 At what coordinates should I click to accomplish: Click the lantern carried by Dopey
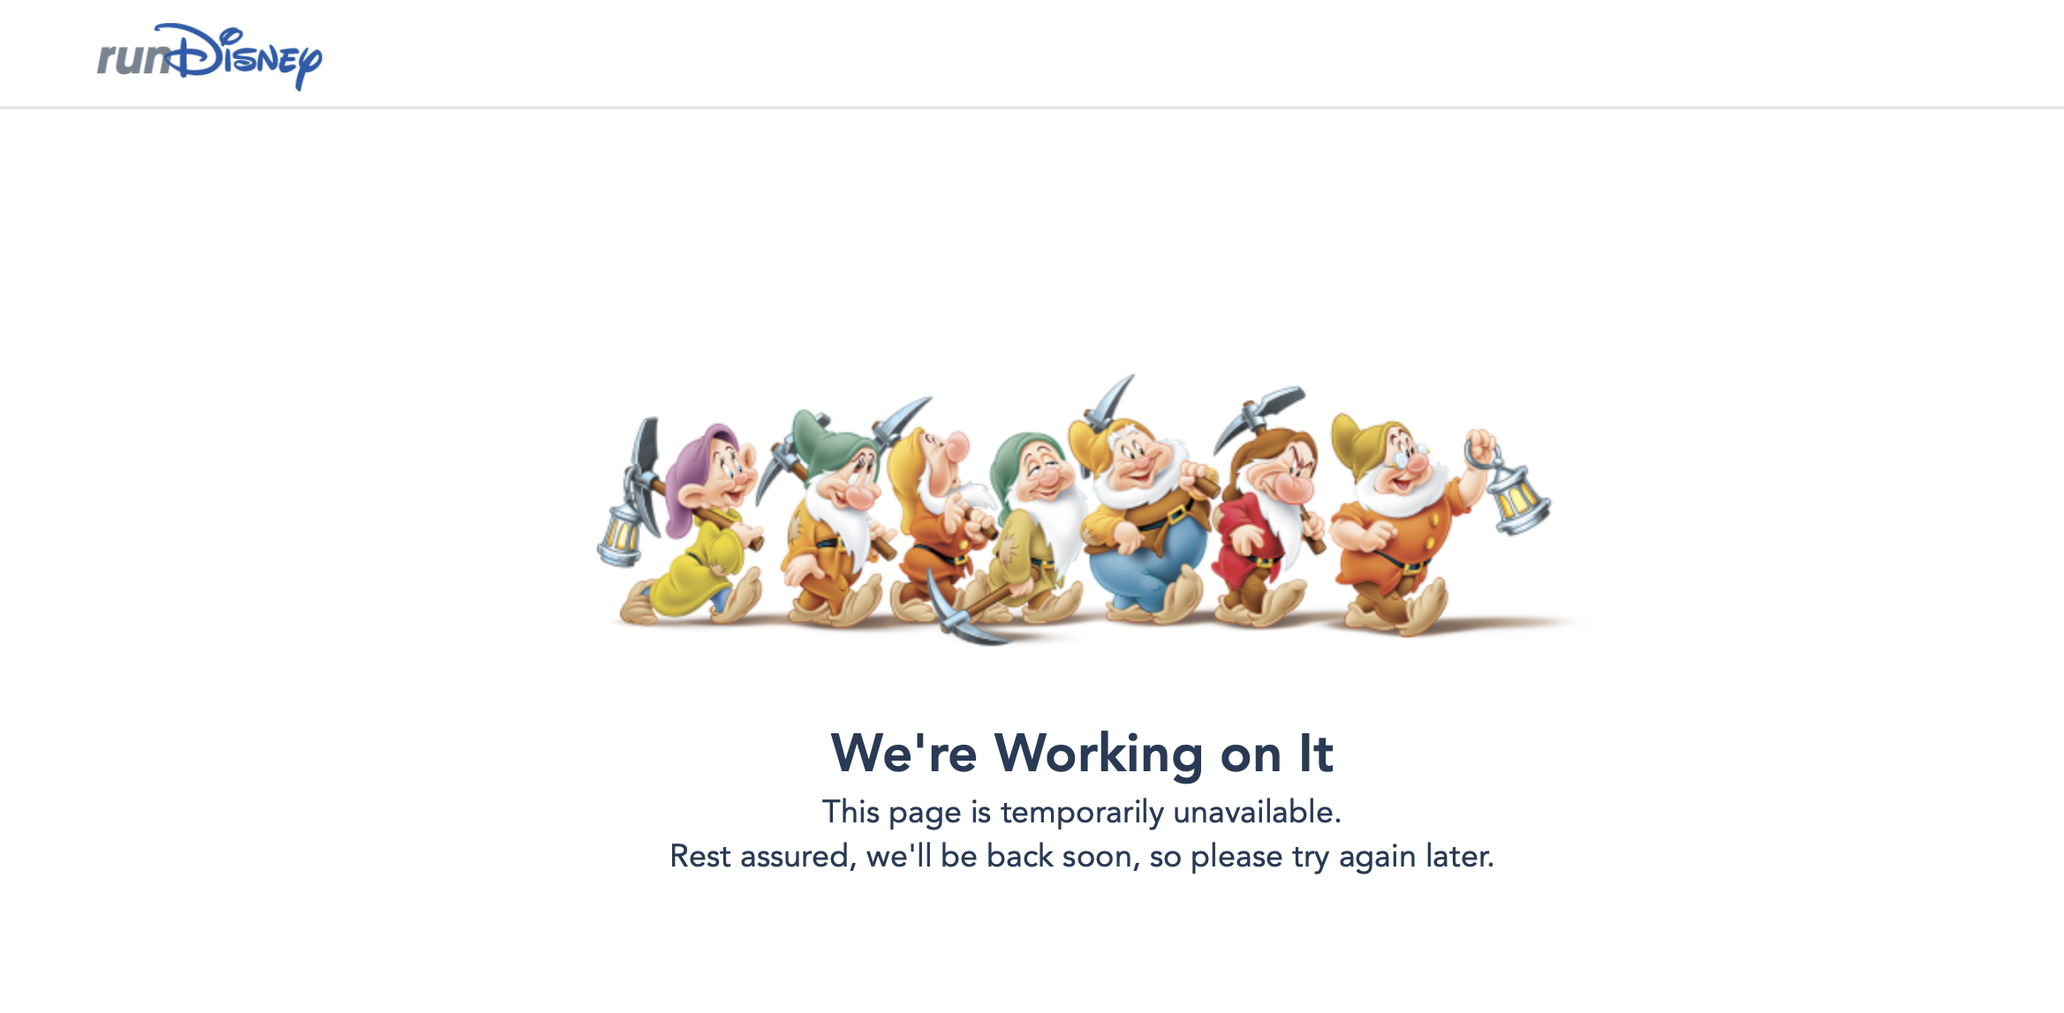[621, 535]
